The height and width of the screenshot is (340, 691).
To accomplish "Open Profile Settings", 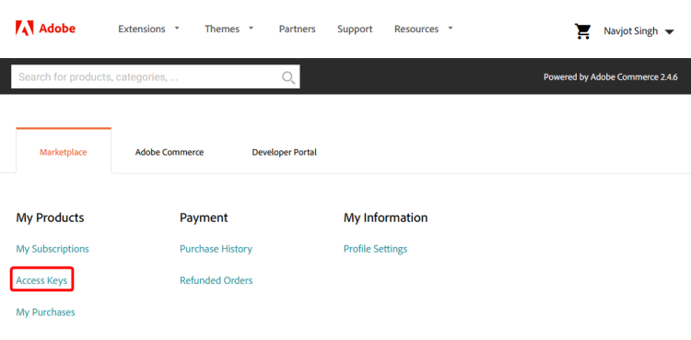I will coord(376,249).
